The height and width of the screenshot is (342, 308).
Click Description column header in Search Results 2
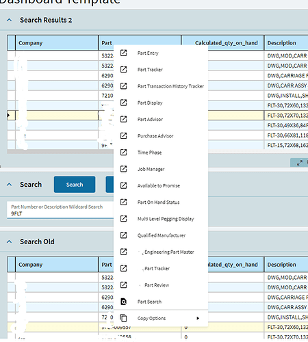[286, 43]
